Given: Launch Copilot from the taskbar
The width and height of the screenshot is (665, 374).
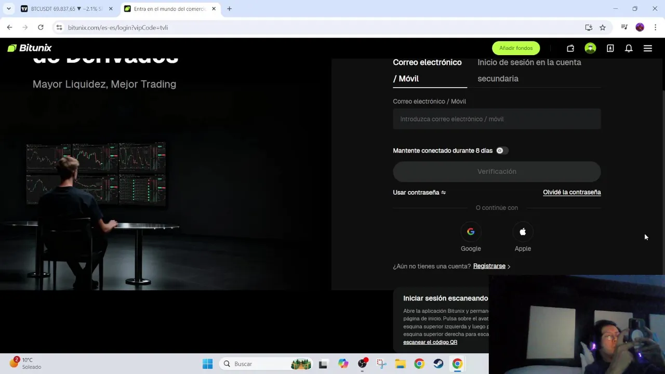Looking at the screenshot, I should (343, 364).
